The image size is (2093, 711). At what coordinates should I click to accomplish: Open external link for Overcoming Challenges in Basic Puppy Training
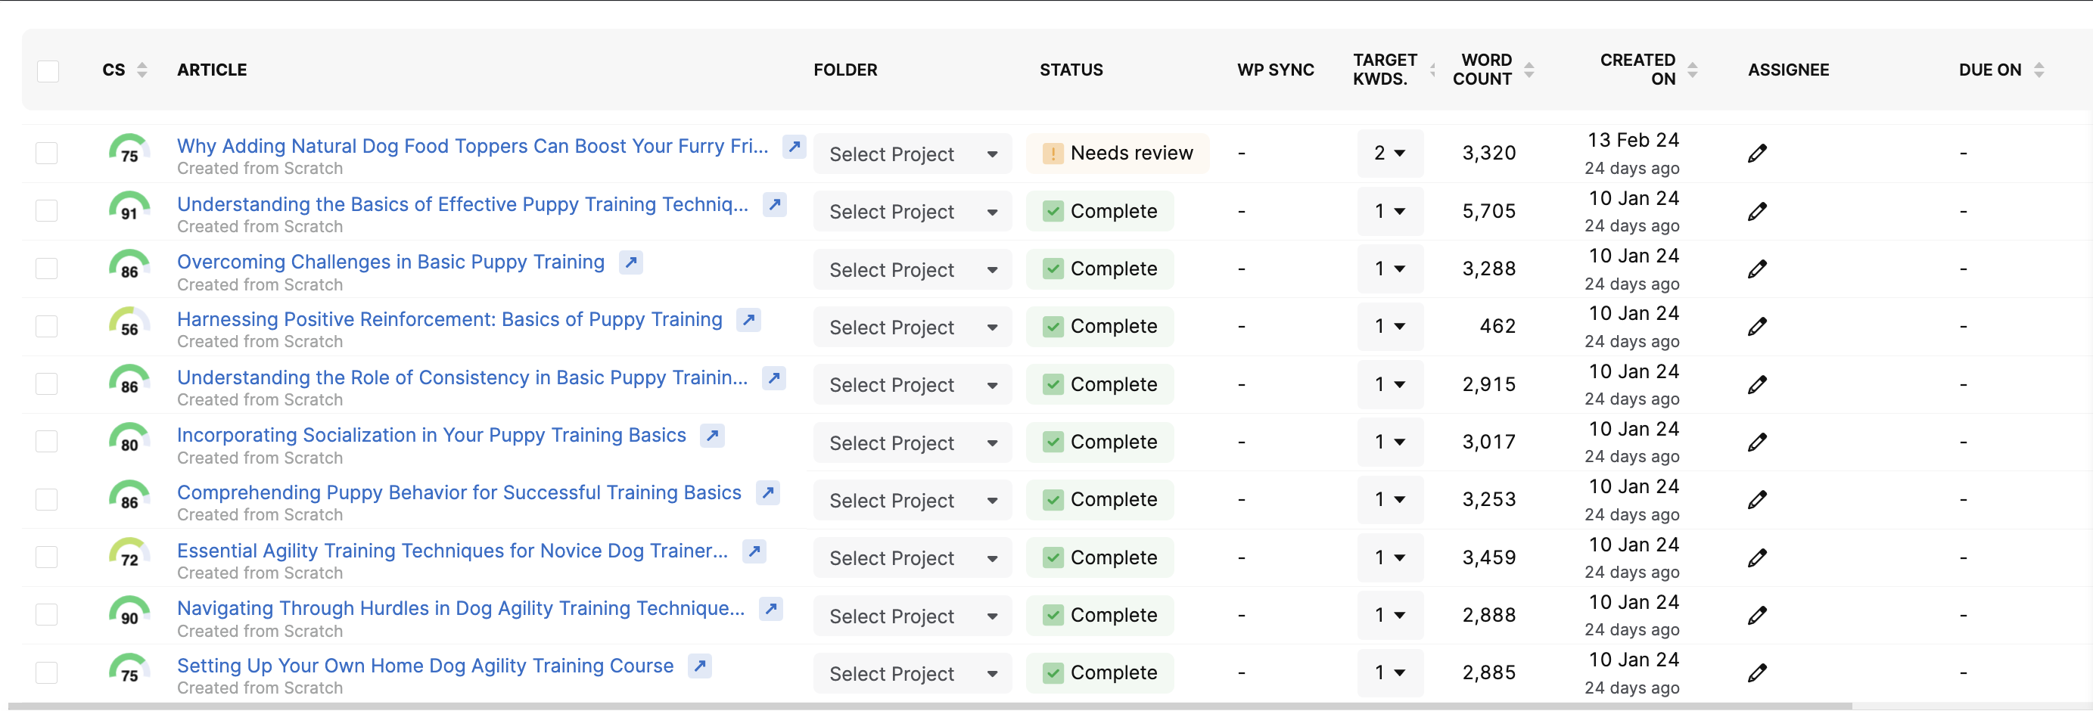point(630,262)
